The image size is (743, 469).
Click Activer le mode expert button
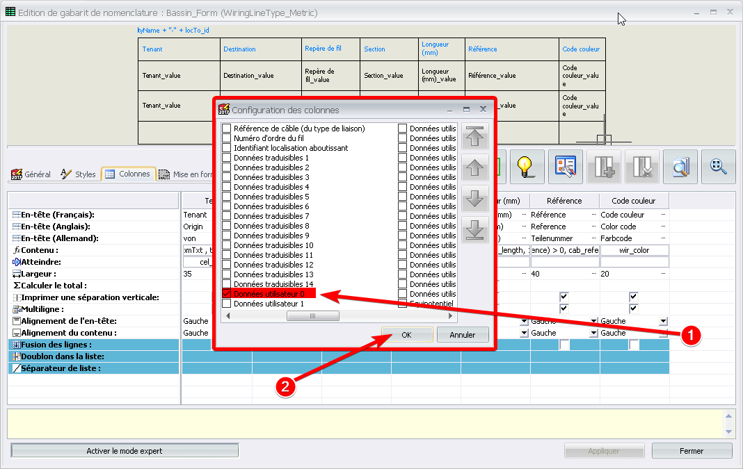[x=125, y=450]
